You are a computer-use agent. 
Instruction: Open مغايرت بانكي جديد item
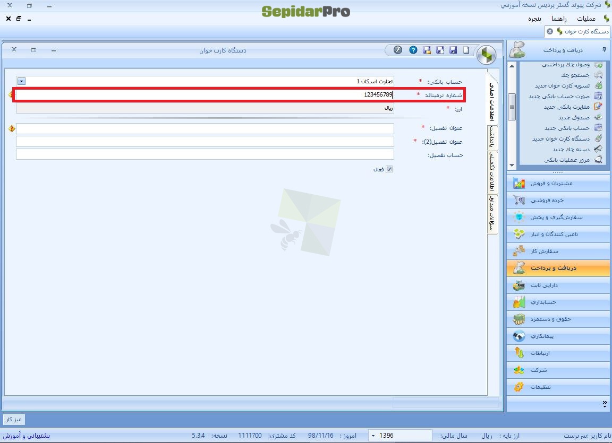[573, 107]
